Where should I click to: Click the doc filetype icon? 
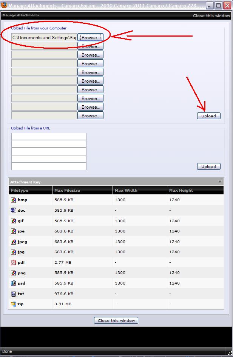coord(14,210)
